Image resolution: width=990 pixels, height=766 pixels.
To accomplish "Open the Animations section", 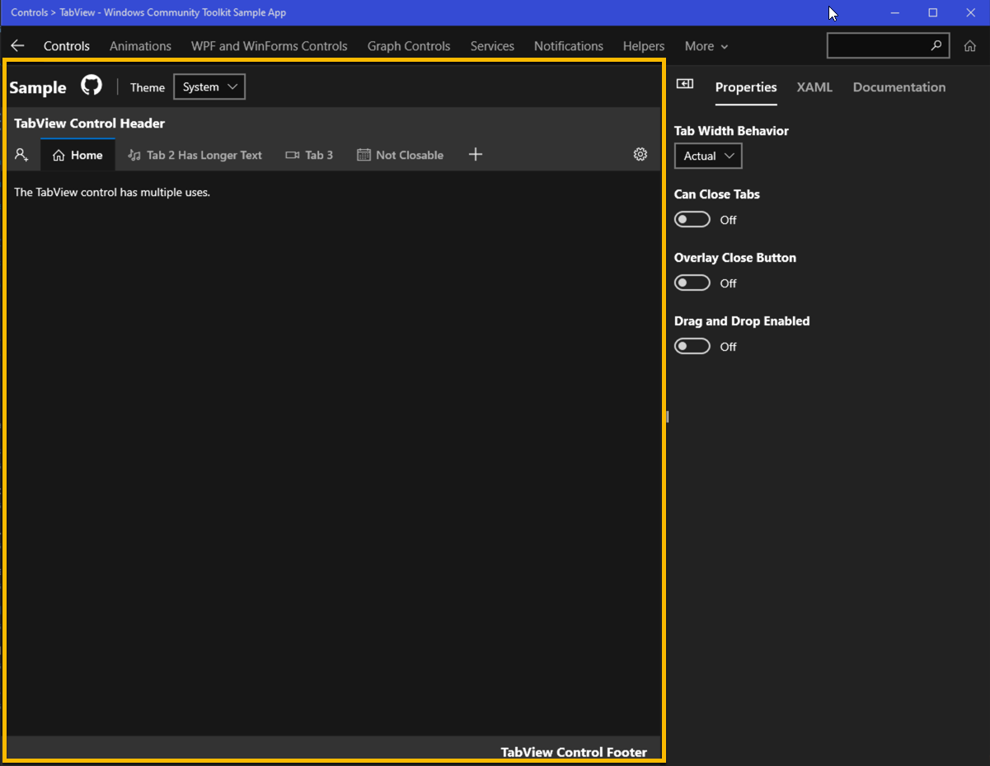I will tap(140, 46).
